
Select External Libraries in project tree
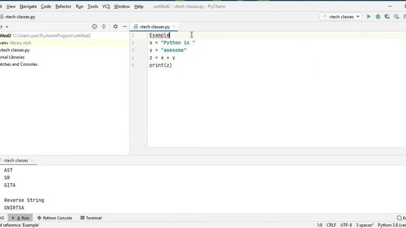13,57
